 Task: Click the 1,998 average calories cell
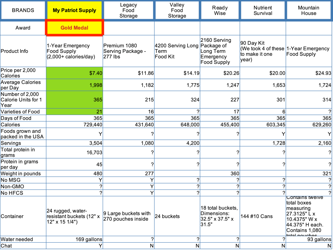74,85
